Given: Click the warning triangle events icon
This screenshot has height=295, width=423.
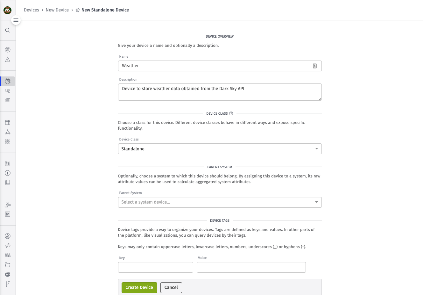Looking at the screenshot, I should 8,60.
